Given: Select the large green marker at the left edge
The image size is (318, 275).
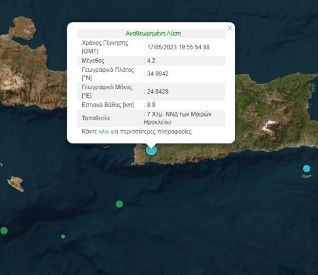Looking at the screenshot, I should pos(4,230).
